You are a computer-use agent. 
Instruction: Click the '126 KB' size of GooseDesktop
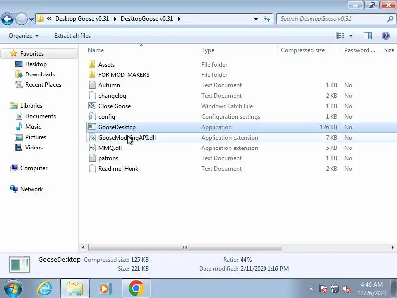[x=328, y=127]
